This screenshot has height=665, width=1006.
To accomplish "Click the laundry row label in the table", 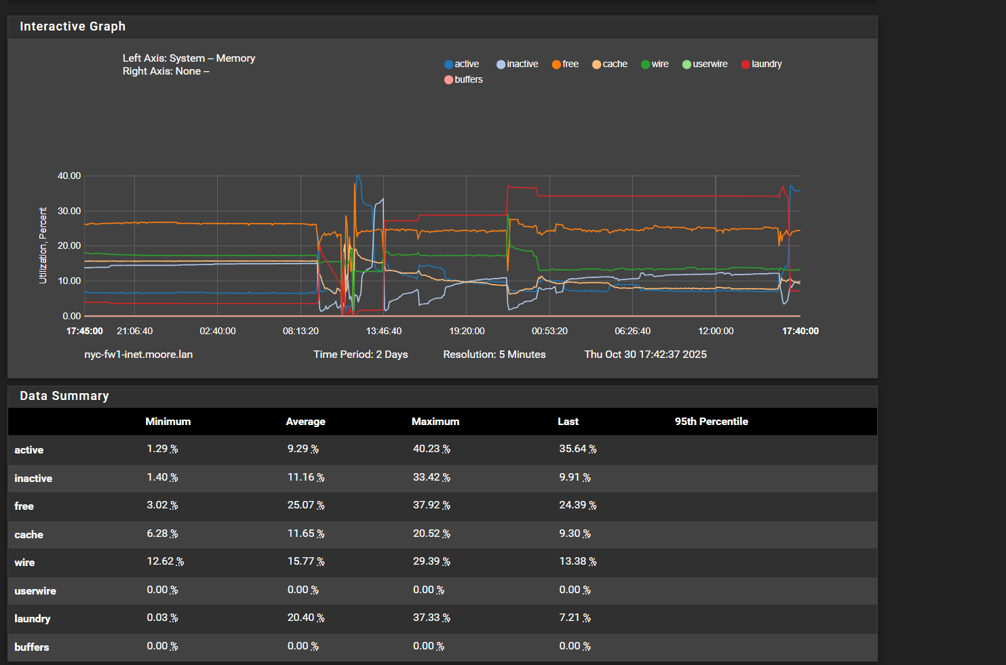I will [x=33, y=619].
